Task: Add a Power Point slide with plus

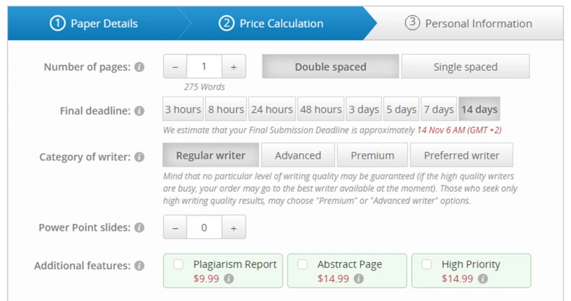Action: (233, 227)
